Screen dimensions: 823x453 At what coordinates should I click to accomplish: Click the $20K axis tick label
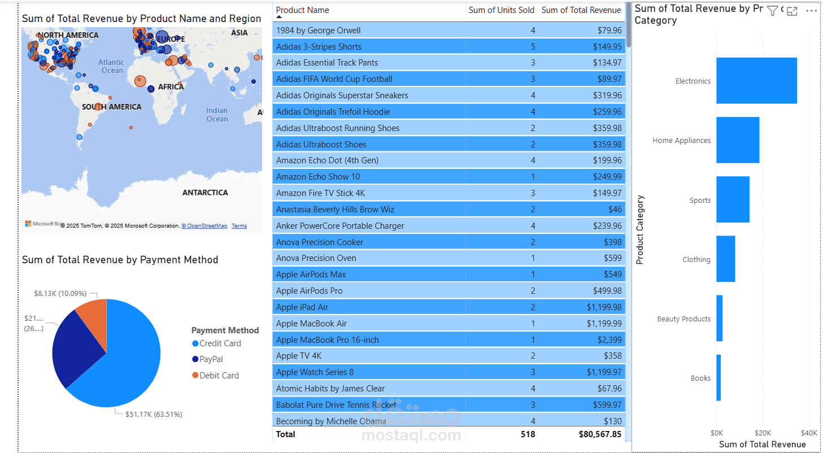tap(763, 433)
